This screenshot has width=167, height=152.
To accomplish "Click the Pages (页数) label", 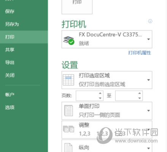I will (67, 95).
